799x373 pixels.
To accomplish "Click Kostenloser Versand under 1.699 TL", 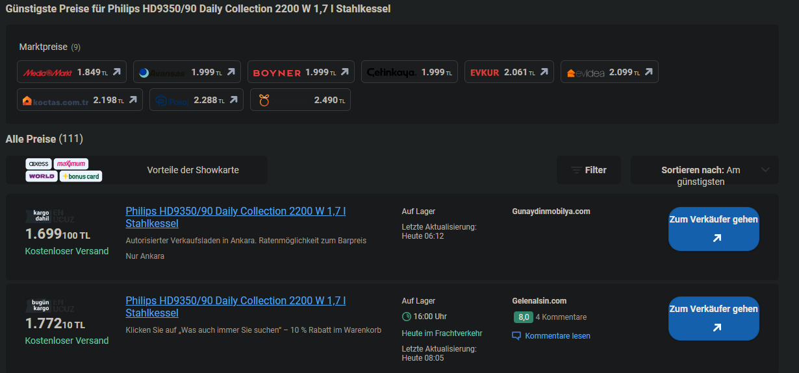I will tap(67, 251).
